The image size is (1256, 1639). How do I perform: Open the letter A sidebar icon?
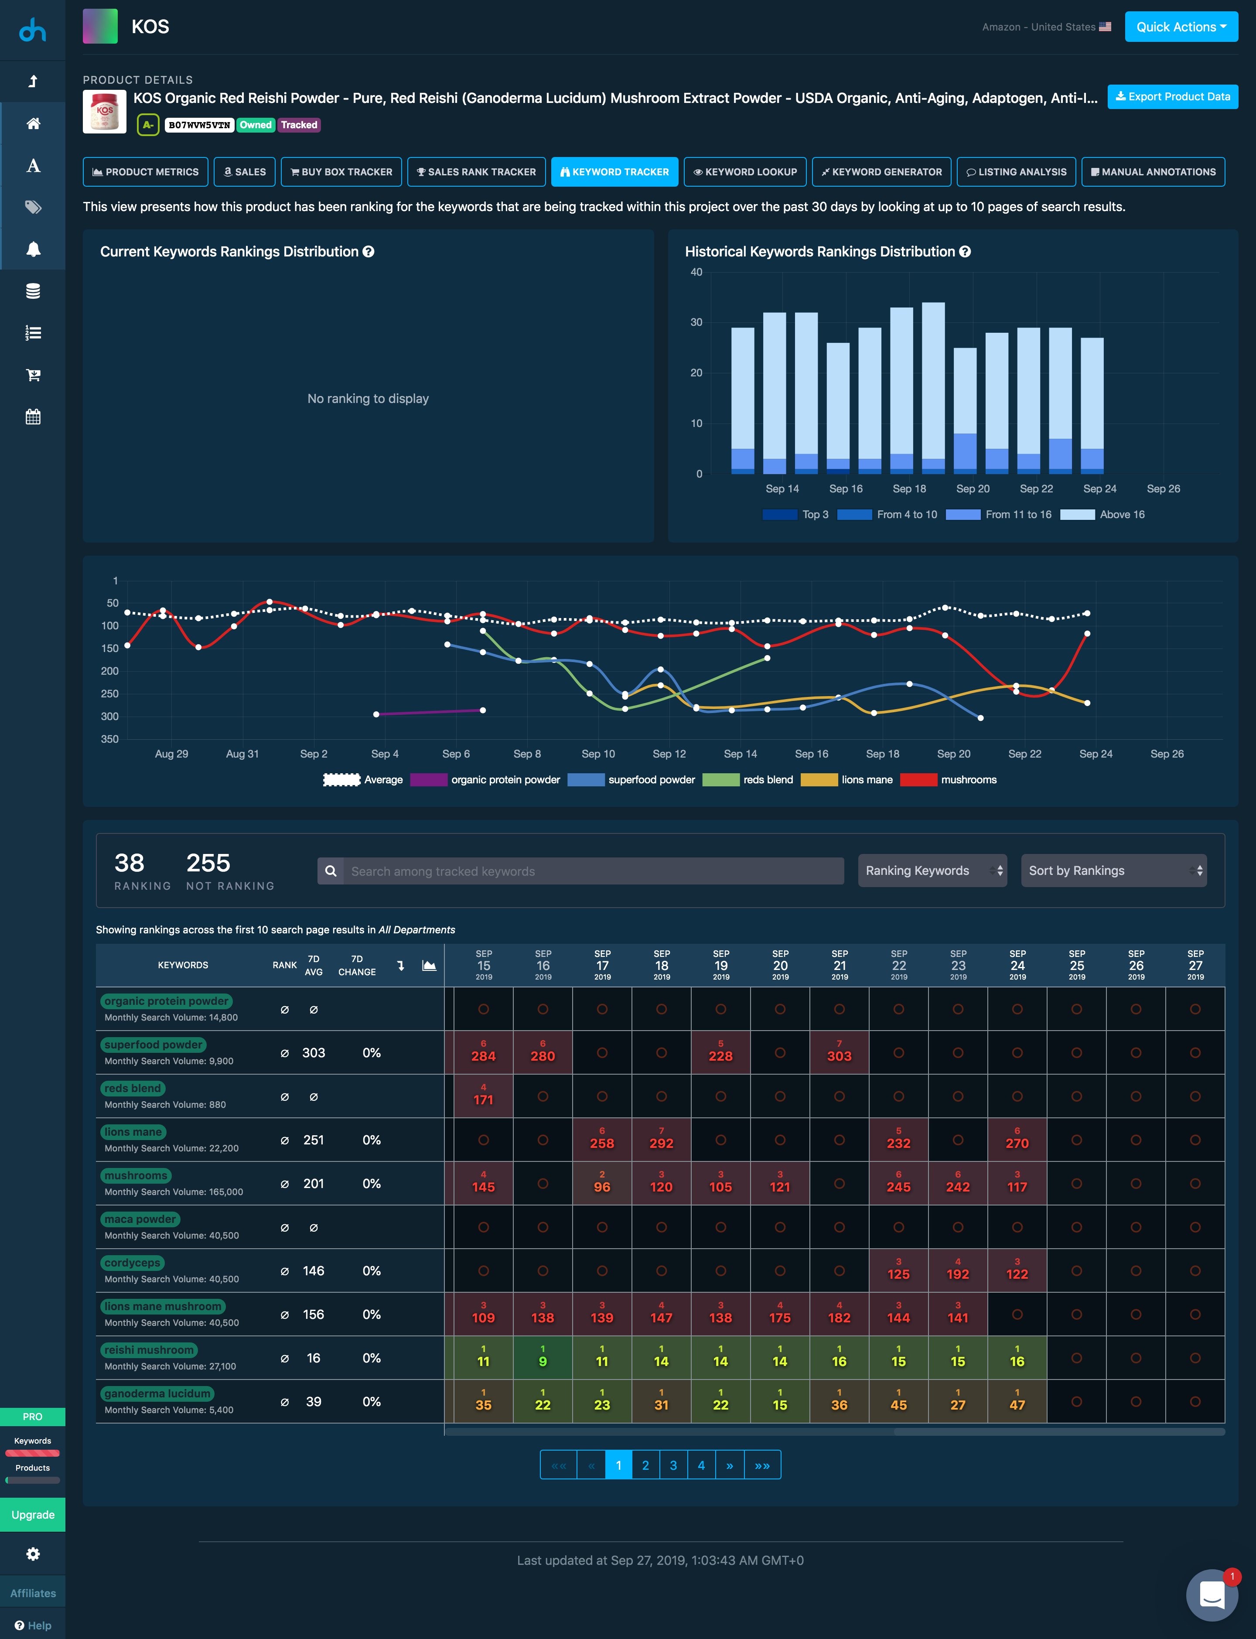[33, 166]
